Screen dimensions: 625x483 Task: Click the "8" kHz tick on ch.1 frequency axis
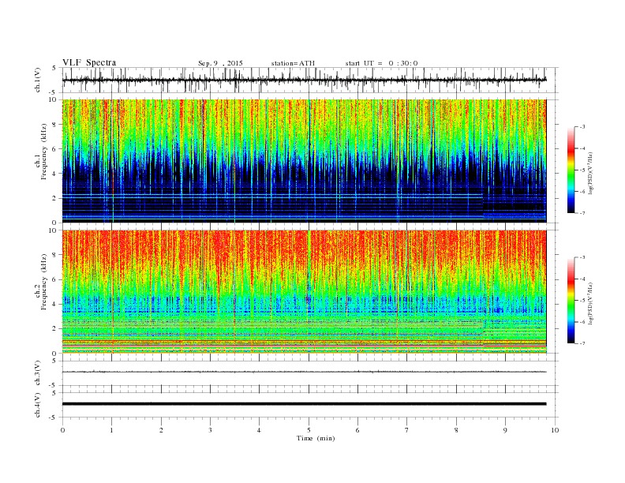click(54, 125)
